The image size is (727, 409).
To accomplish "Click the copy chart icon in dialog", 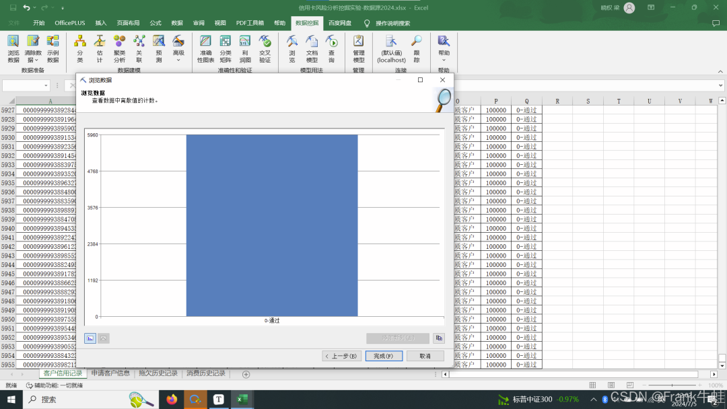I will (x=439, y=338).
